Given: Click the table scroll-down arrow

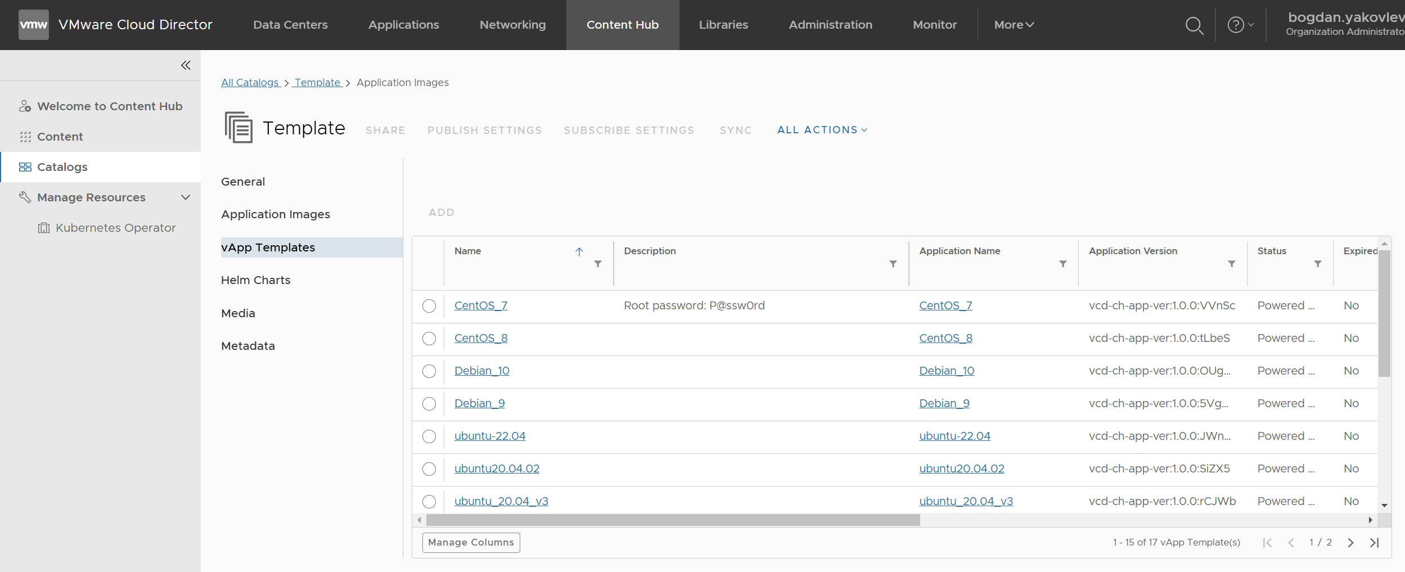Looking at the screenshot, I should pyautogui.click(x=1384, y=506).
